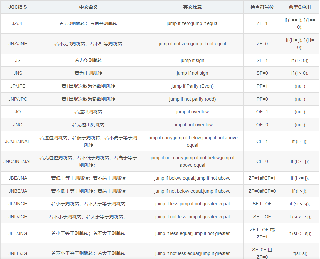Screen dimensions: 320x259
Task: Select the 'JNO' instruction cell
Action: (x=18, y=125)
